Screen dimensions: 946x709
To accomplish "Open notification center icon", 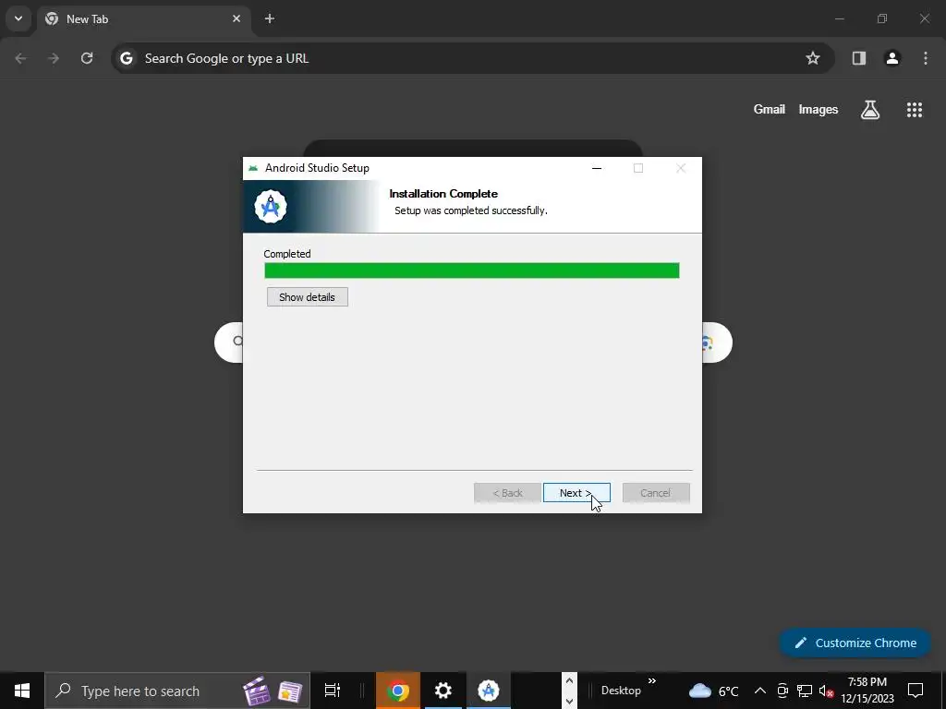I will point(916,691).
